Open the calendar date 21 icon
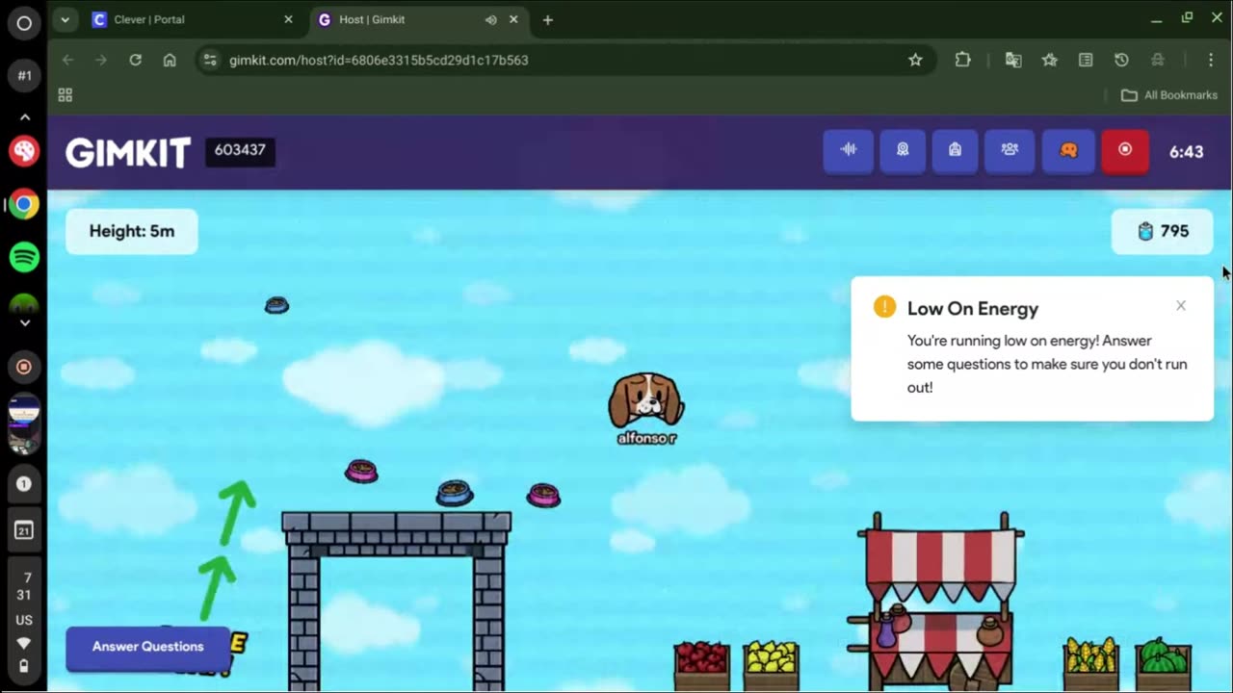 coord(24,530)
